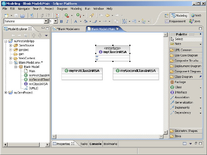This screenshot has height=155, width=207.
Task: Click Model Explorer down arrow icon
Action: coord(40,35)
